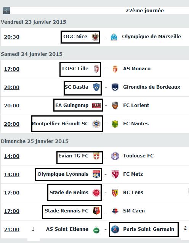Click the SM Caen team name
This screenshot has width=189, height=243.
[134, 211]
